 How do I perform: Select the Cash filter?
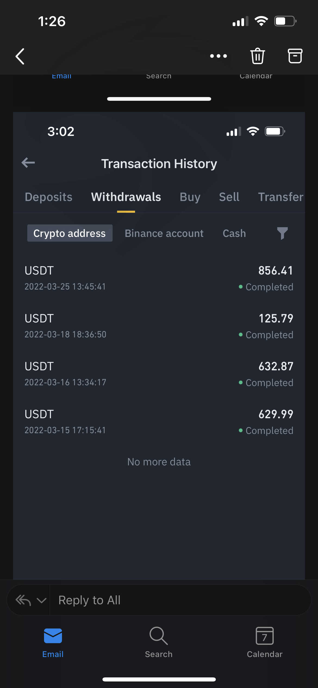(x=234, y=233)
